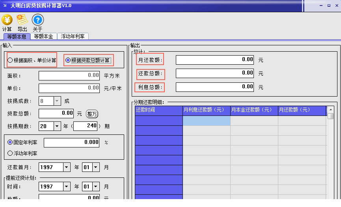Expand the 提前还贷计划 year dropdown
Viewport: 341px width, 207px height.
point(67,186)
